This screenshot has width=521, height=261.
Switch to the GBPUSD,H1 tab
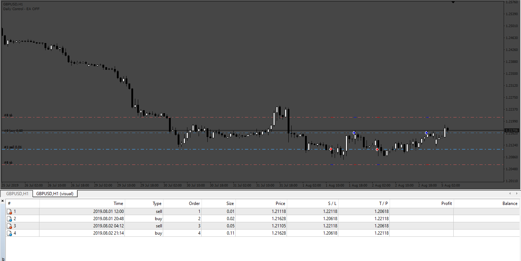(16, 194)
